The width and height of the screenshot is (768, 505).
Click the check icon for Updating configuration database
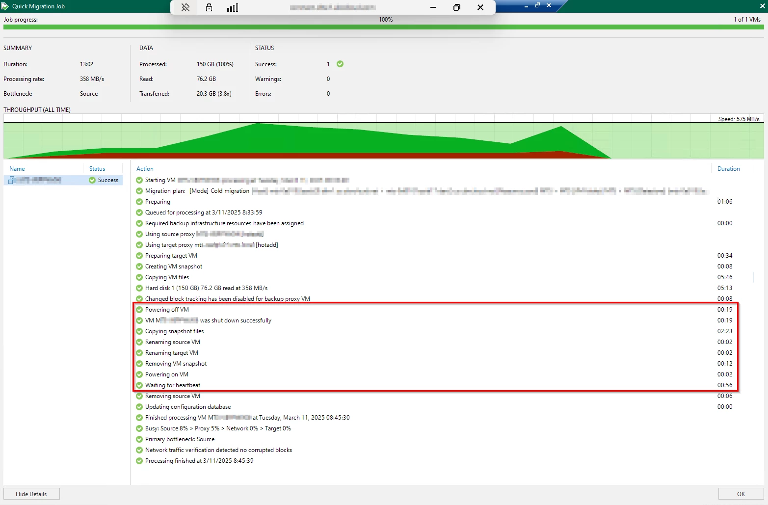click(139, 407)
